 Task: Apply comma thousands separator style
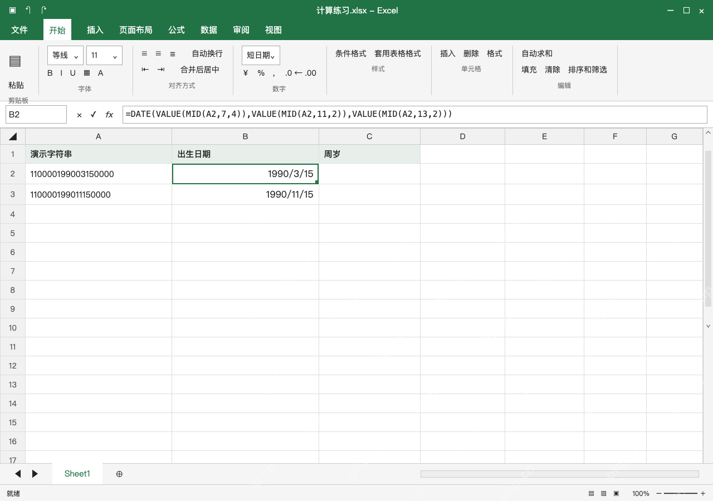[x=274, y=73]
